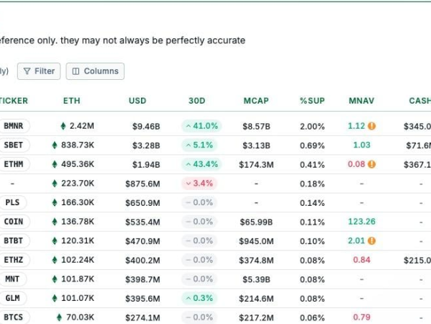
Task: Select the BTCS ticker badge
Action: 14,318
